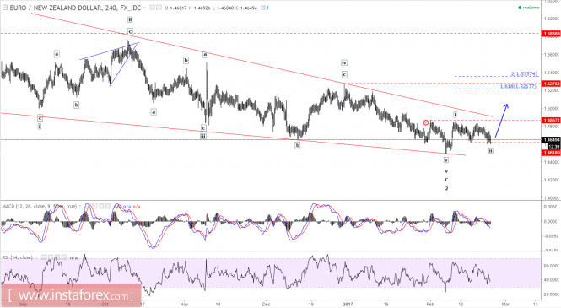Select the blue projection arrow drawing
Screen dimensions: 561x308
[501, 121]
